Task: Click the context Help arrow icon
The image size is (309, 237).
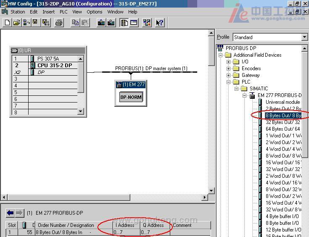Action: 160,22
